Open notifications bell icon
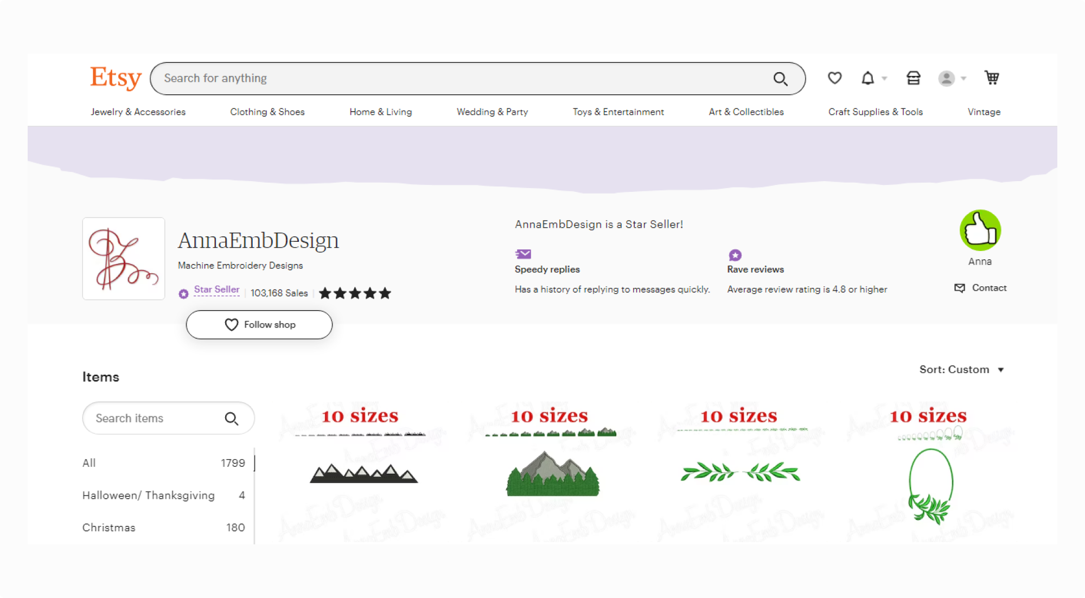This screenshot has width=1085, height=598. click(868, 78)
